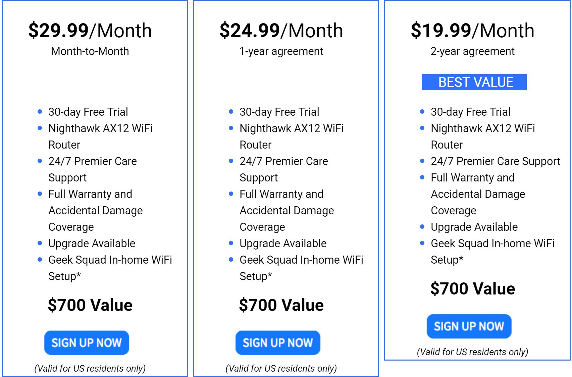Click 30-day Free Trial in the $29.99 plan
The image size is (572, 377).
[88, 112]
